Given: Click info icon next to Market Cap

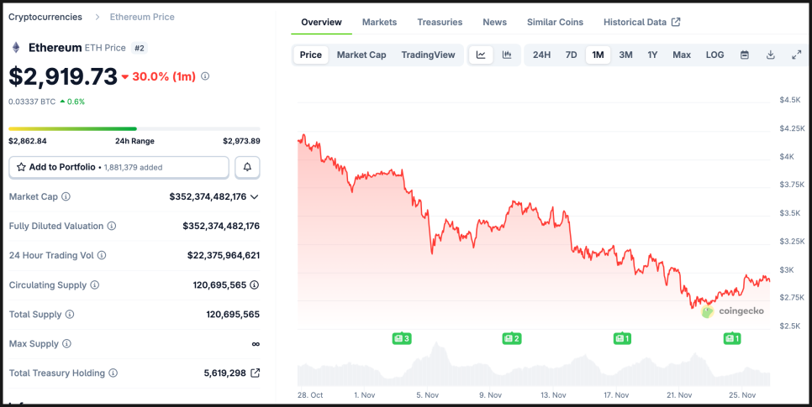Looking at the screenshot, I should (x=66, y=196).
